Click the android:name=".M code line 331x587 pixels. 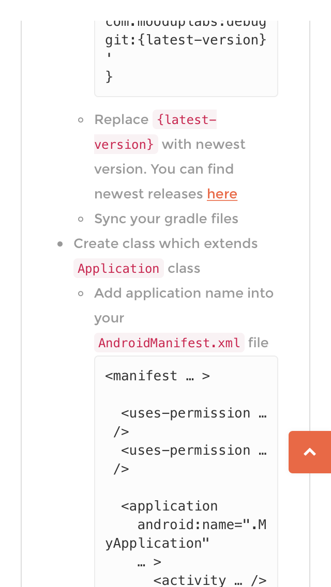(202, 524)
